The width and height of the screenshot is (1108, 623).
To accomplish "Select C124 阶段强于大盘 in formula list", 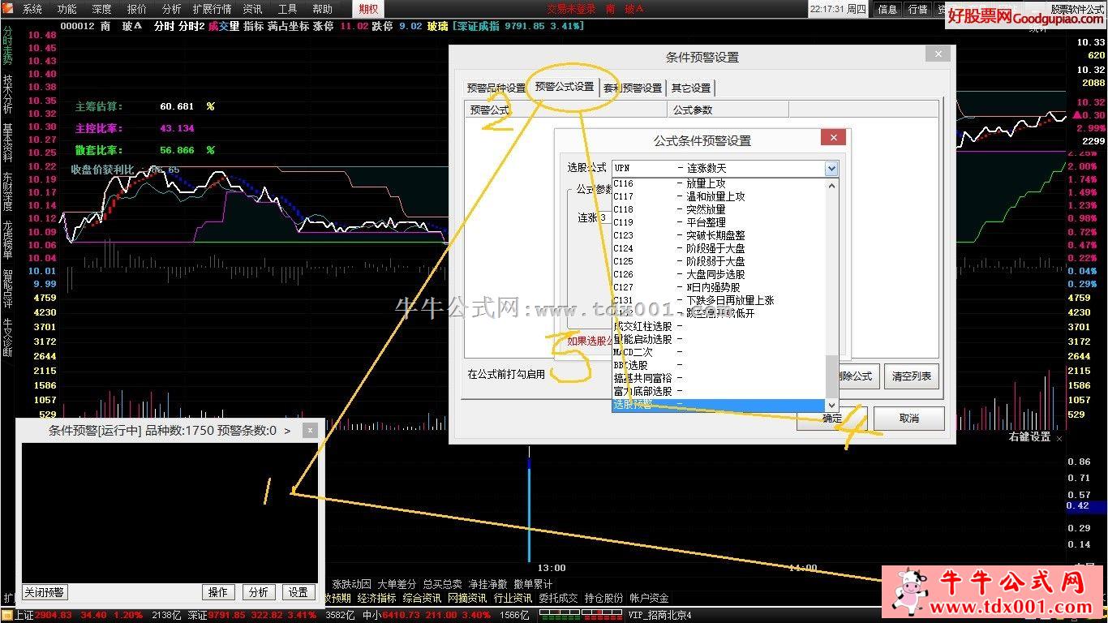I will [x=718, y=248].
